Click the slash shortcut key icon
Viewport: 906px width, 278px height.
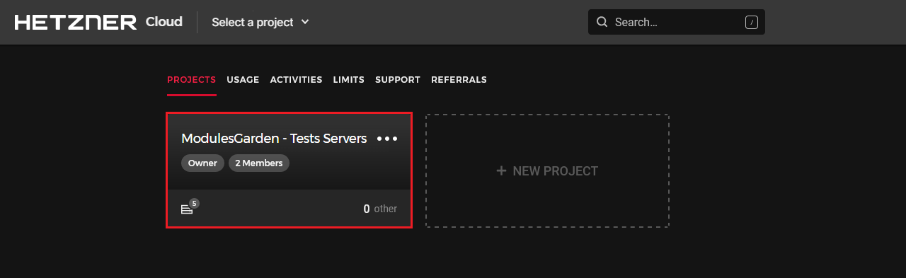752,22
